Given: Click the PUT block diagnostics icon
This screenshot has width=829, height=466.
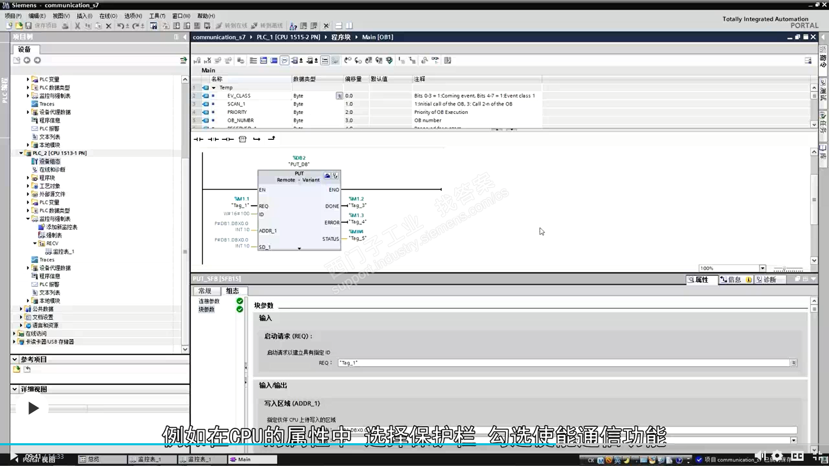Looking at the screenshot, I should pyautogui.click(x=335, y=176).
